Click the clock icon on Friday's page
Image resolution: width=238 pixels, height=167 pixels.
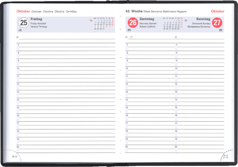coord(17,37)
